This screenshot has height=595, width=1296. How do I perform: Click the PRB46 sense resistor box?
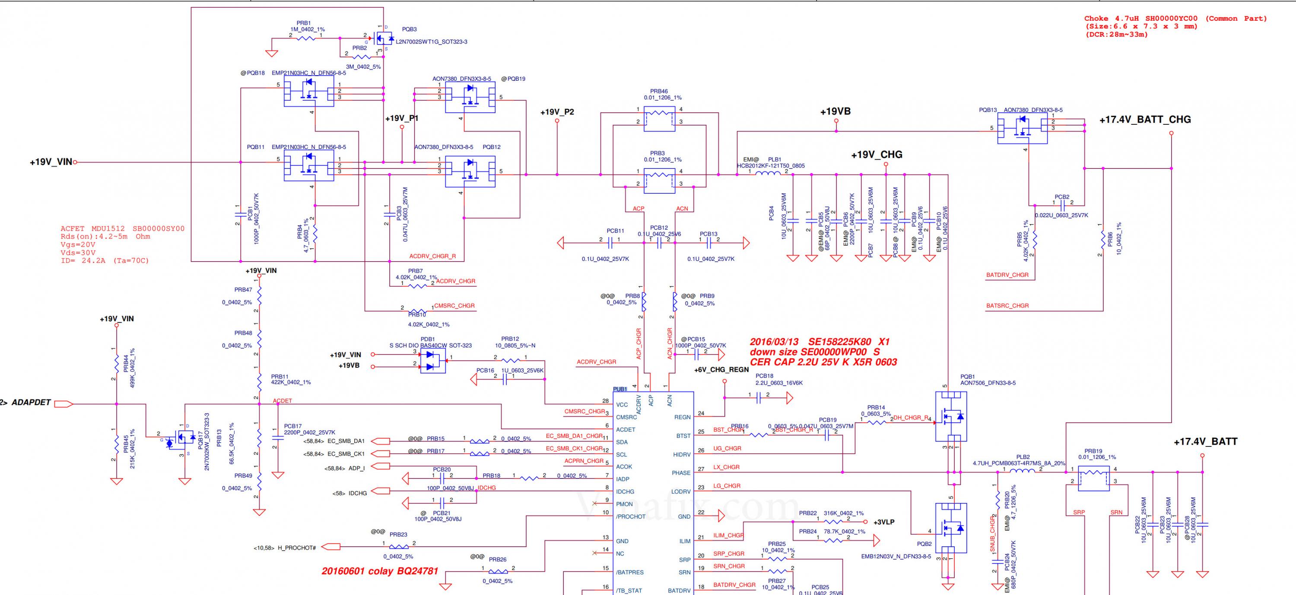[x=659, y=118]
